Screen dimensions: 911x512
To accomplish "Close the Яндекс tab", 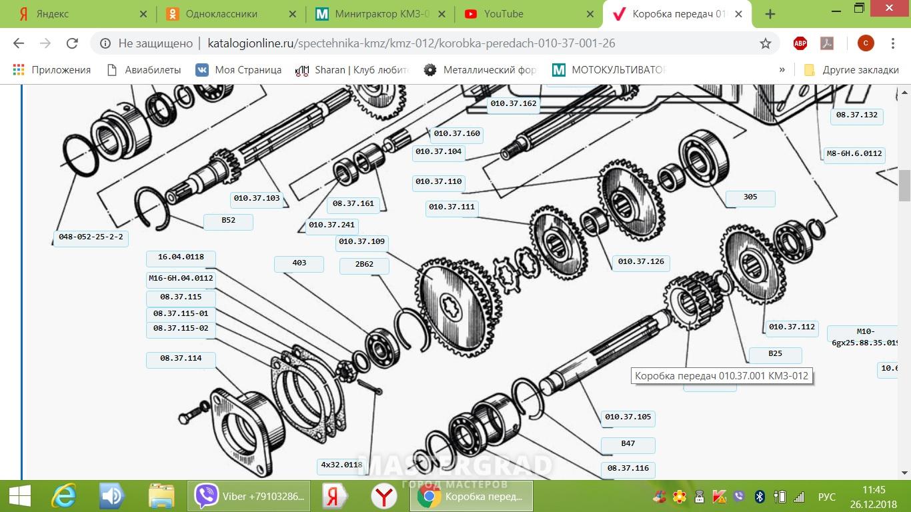I will 143,14.
